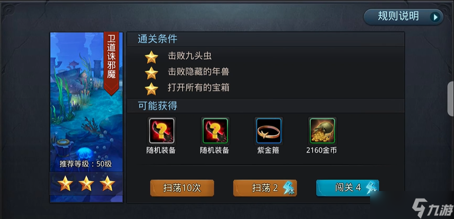Image resolution: width=454 pixels, height=219 pixels.
Task: Click the star beside 打开所有的宝箱
Action: coord(151,89)
